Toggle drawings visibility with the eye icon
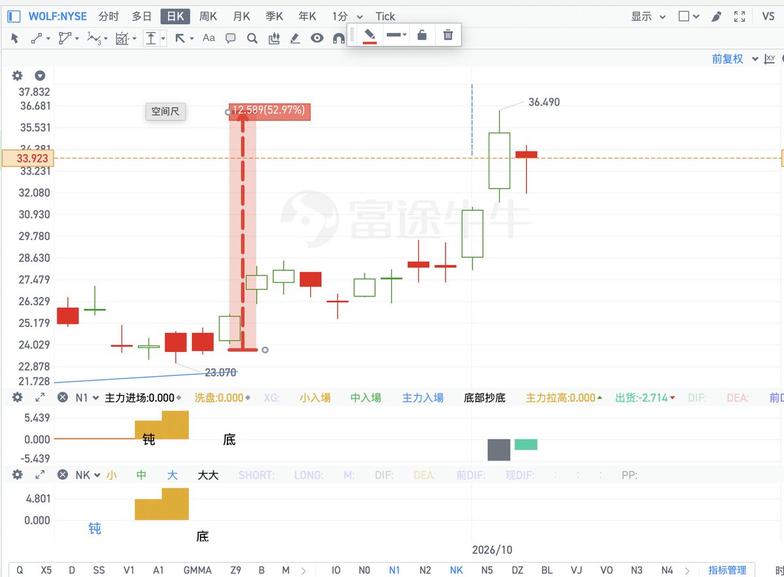Viewport: 784px width, 577px height. pyautogui.click(x=317, y=39)
